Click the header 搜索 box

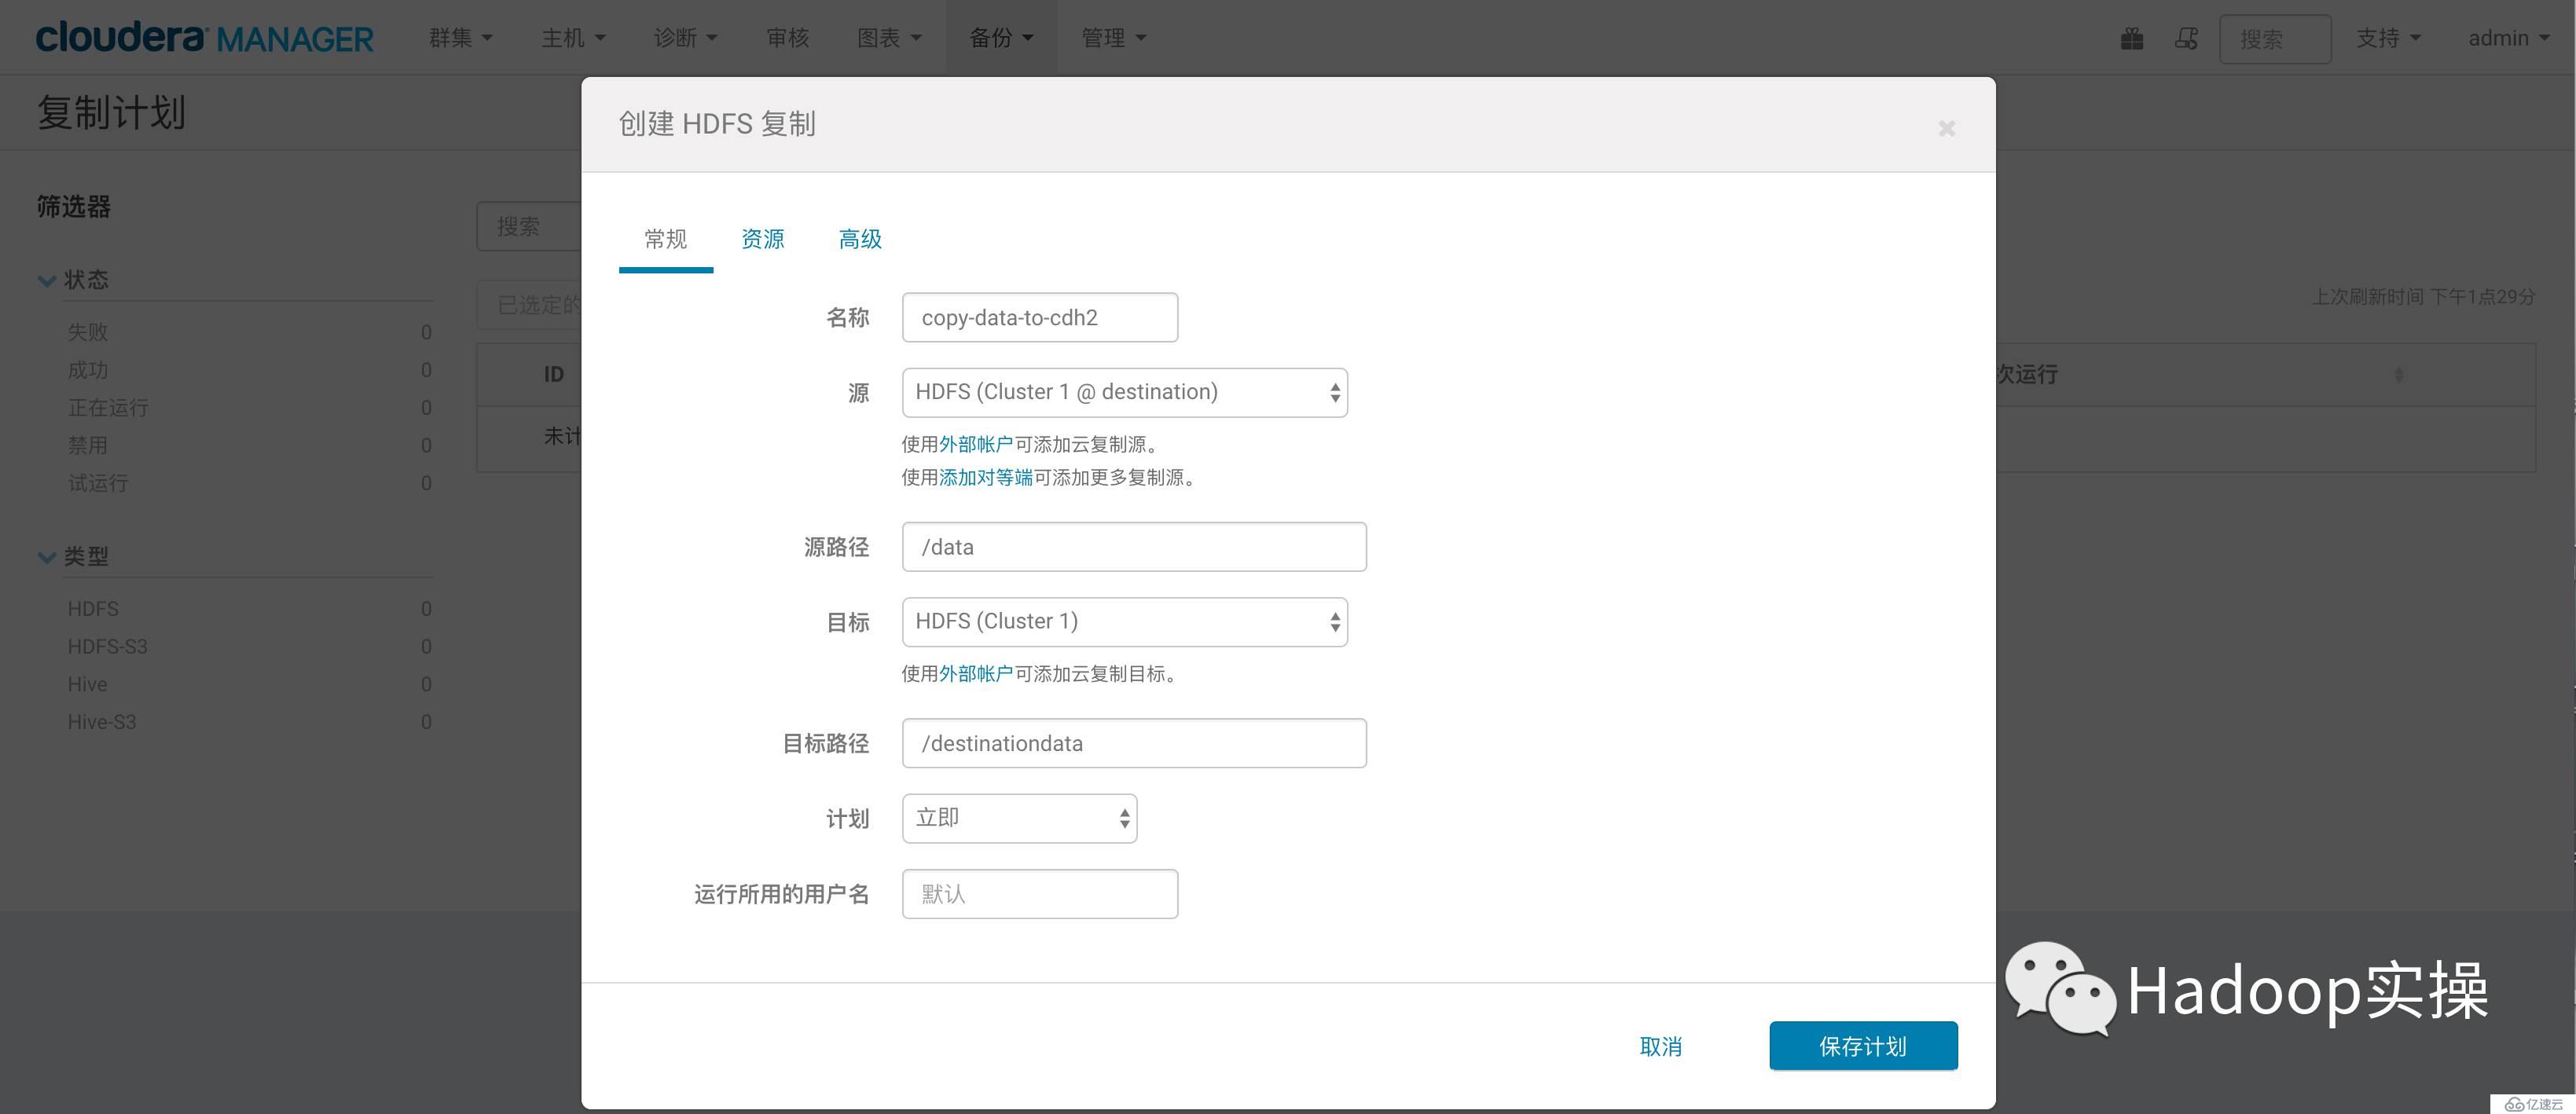tap(2275, 39)
